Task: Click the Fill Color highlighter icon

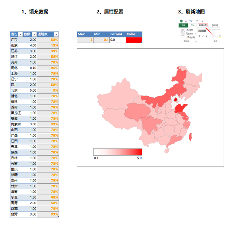Action: click(220, 36)
